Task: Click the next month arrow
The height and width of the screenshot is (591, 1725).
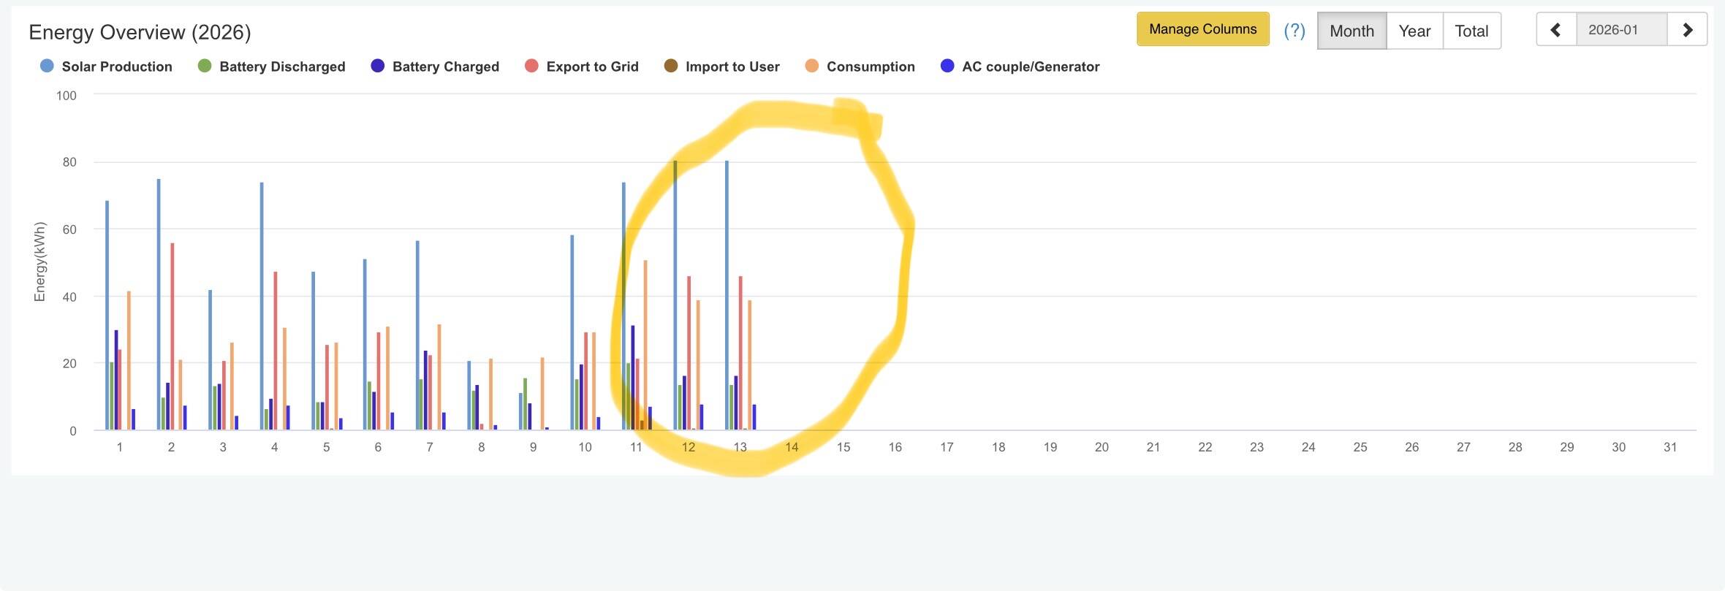Action: pyautogui.click(x=1687, y=30)
